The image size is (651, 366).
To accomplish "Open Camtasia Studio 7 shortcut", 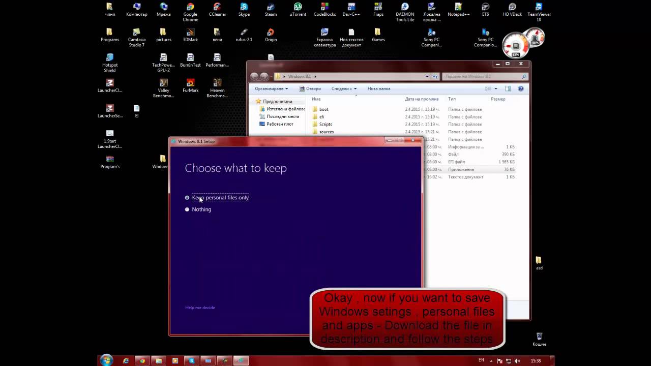I will click(136, 38).
